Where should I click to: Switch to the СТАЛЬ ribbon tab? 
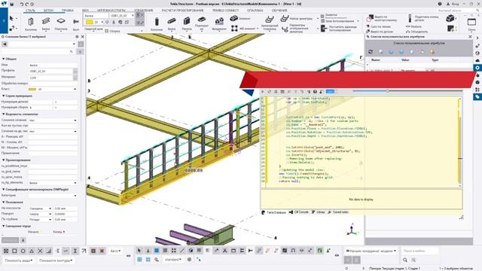click(30, 11)
